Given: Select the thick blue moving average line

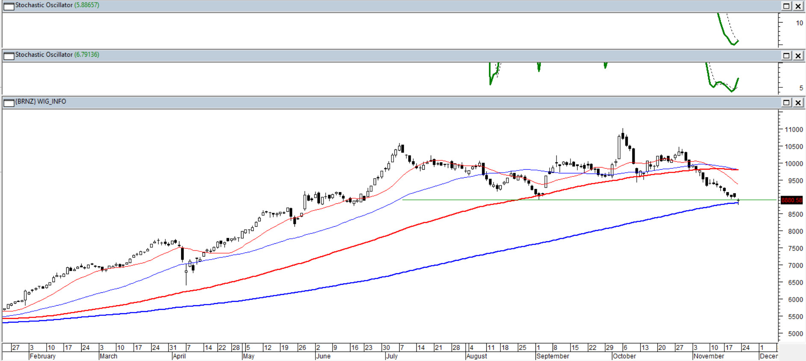Looking at the screenshot, I should 427,266.
